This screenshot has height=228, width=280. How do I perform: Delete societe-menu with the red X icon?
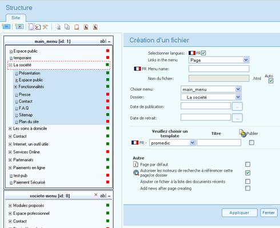pyautogui.click(x=96, y=195)
